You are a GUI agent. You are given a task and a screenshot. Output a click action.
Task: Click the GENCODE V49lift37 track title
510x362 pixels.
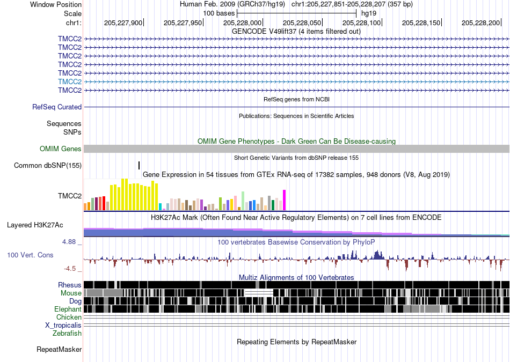(296, 32)
